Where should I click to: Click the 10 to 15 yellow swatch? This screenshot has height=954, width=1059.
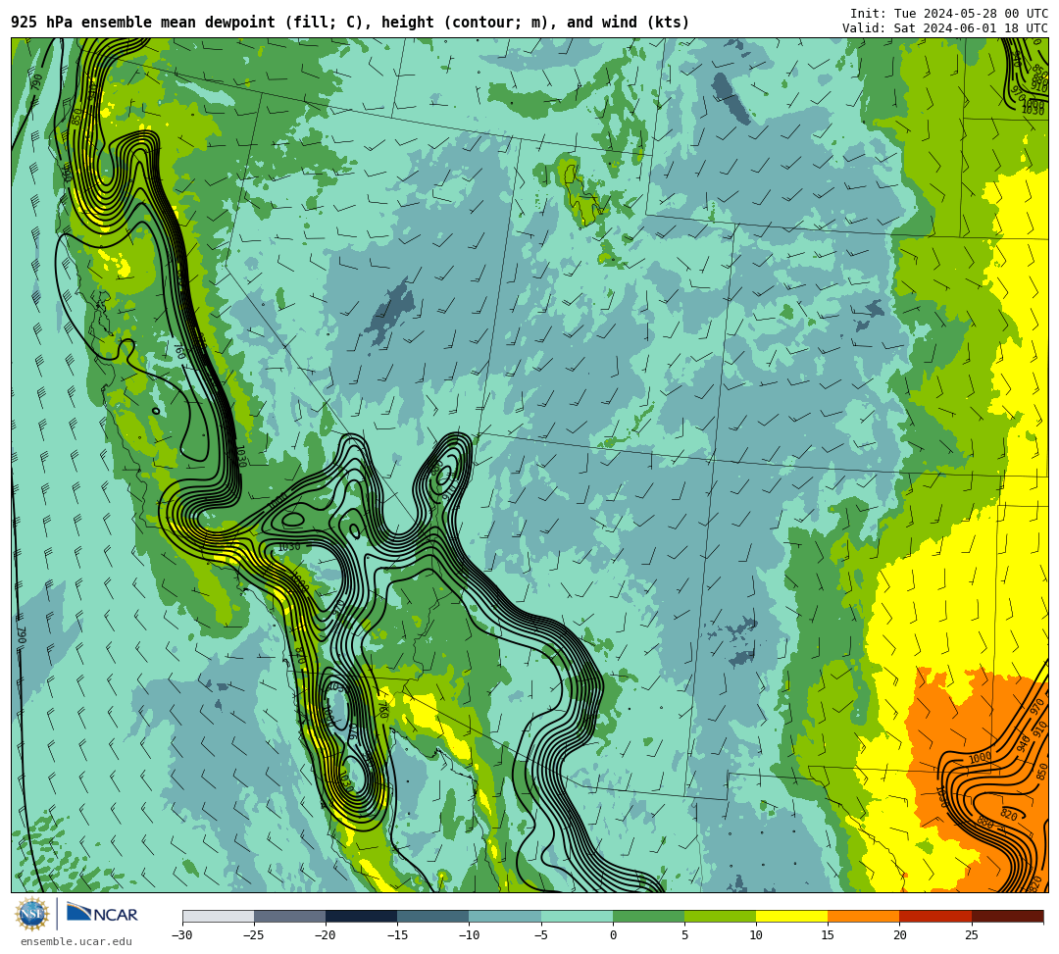[x=791, y=916]
